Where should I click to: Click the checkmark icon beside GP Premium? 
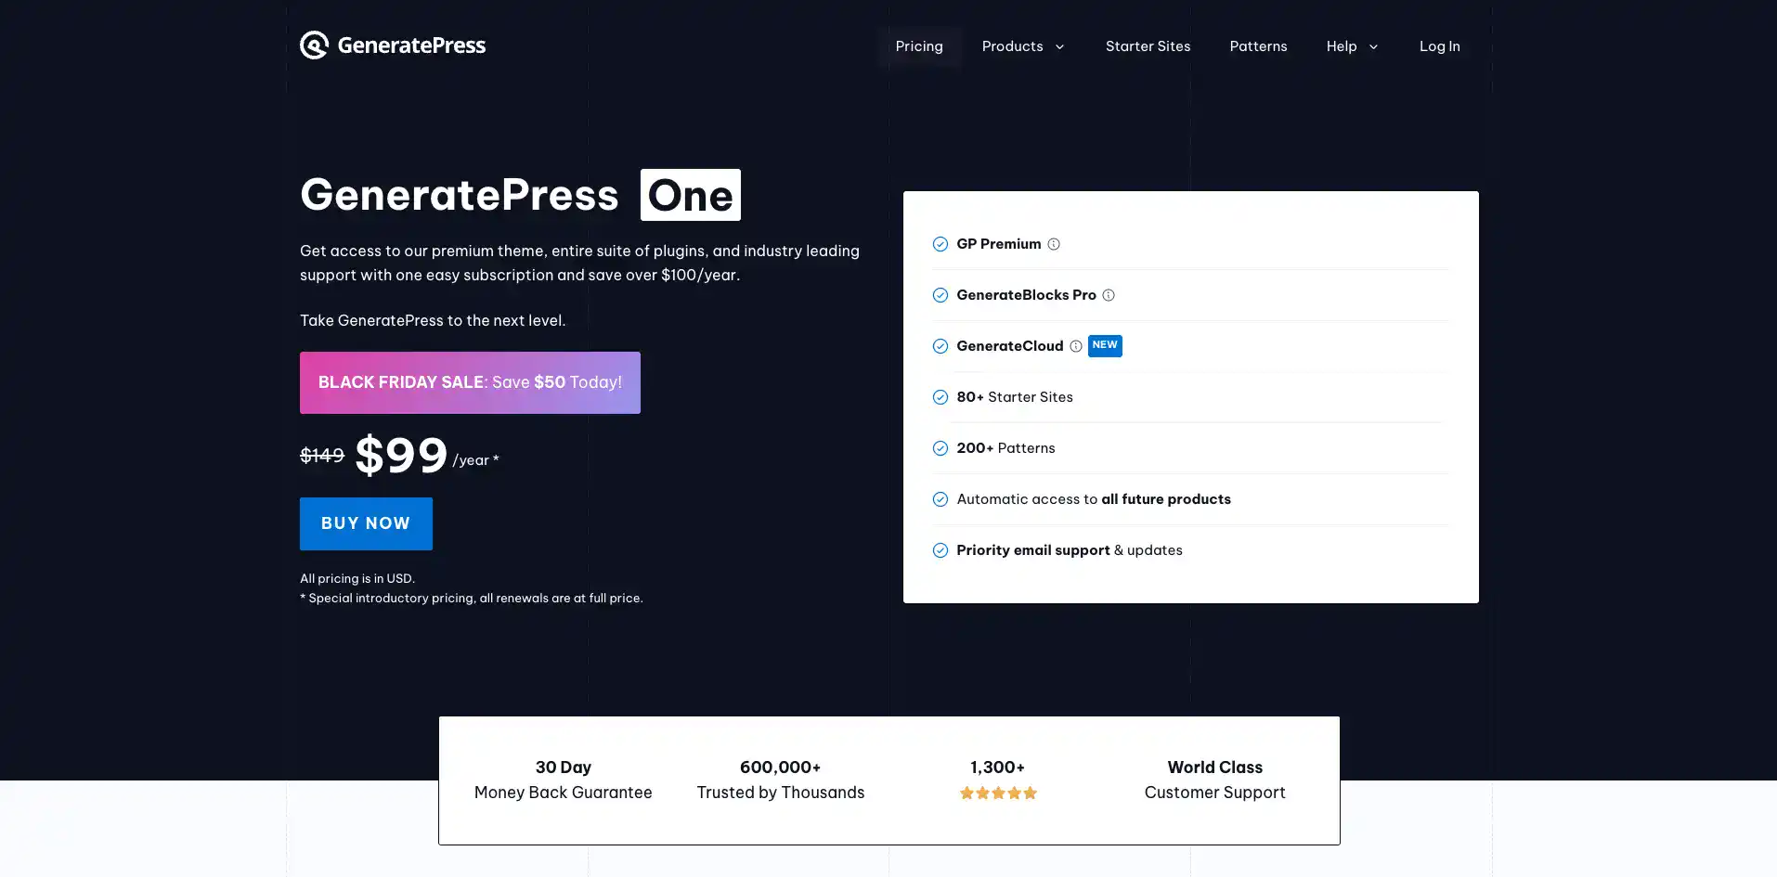[x=940, y=244]
